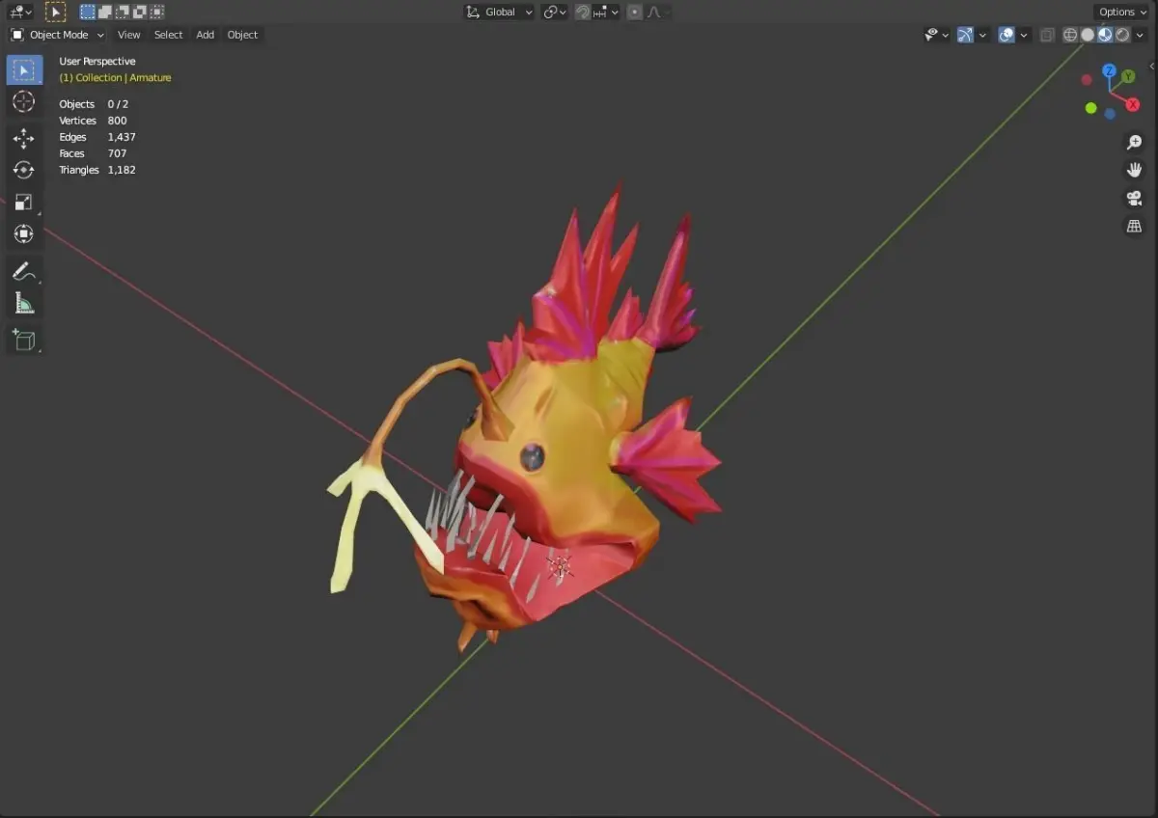Switch to Wireframe shading
Image resolution: width=1158 pixels, height=818 pixels.
[1070, 35]
